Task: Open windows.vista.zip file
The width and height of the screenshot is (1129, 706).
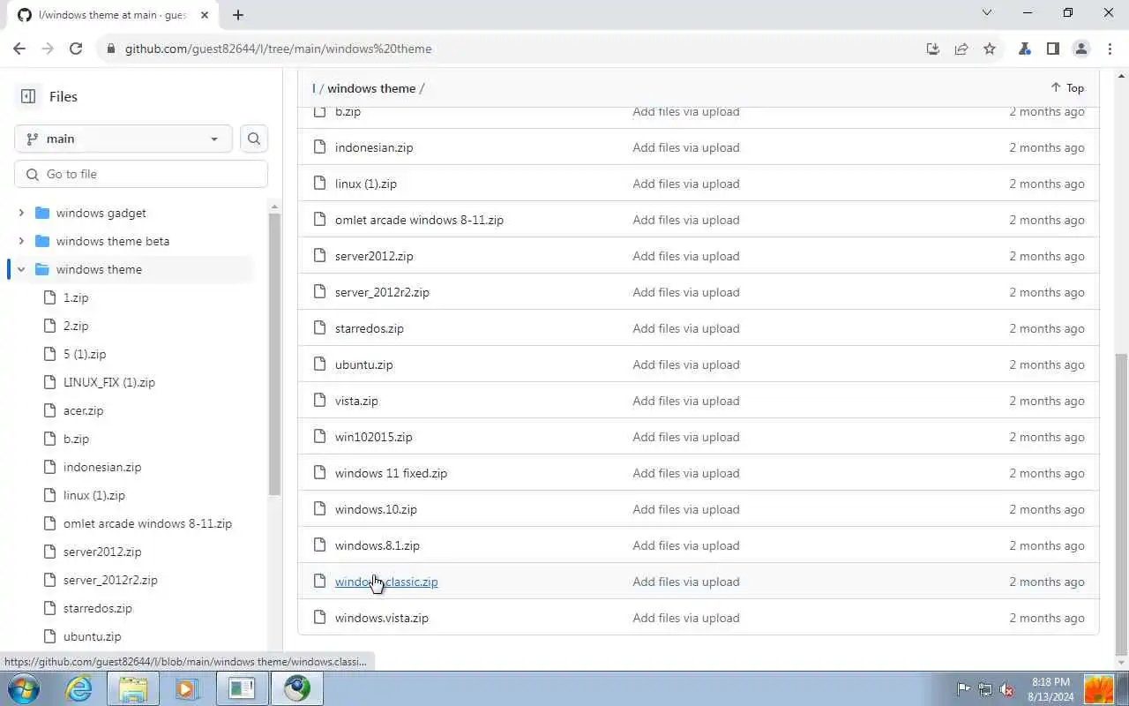Action: [x=382, y=618]
